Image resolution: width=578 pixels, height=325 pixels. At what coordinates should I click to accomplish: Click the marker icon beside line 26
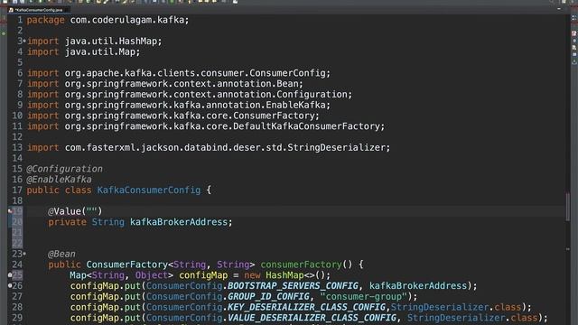coord(10,285)
